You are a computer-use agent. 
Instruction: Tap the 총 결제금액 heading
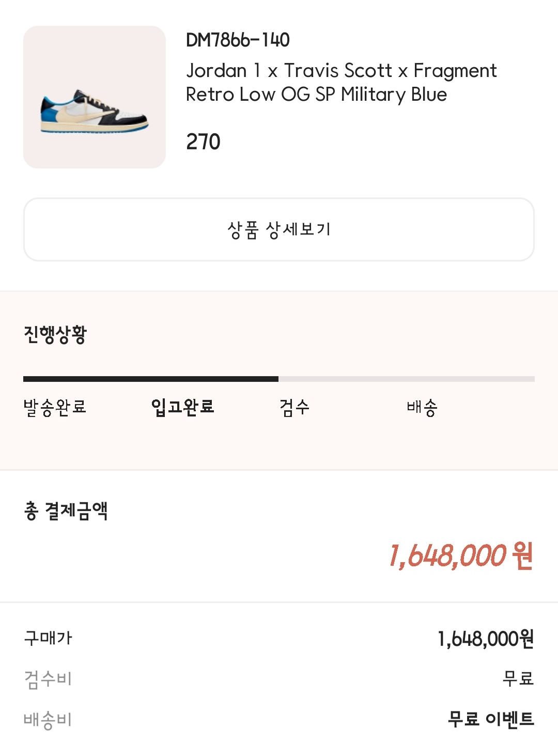66,511
